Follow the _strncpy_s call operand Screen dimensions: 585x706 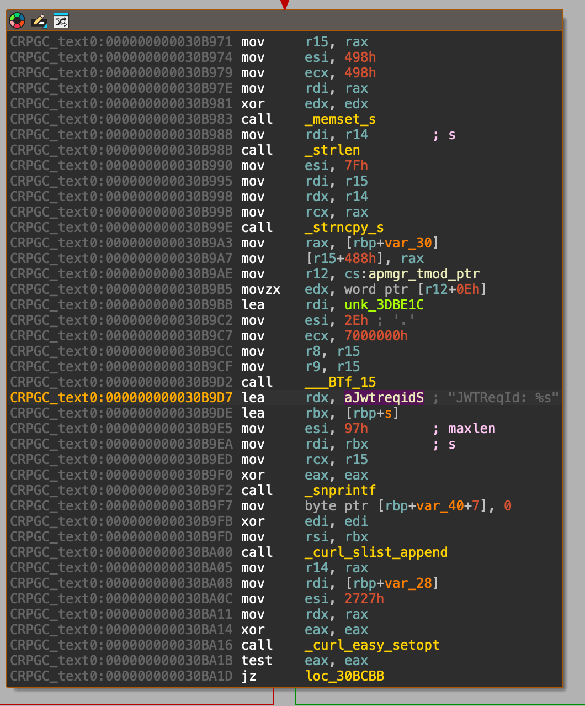point(344,228)
